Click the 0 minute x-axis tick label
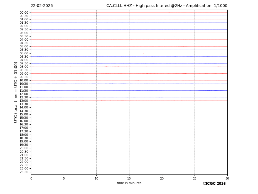The image size is (258, 194). pos(31,178)
